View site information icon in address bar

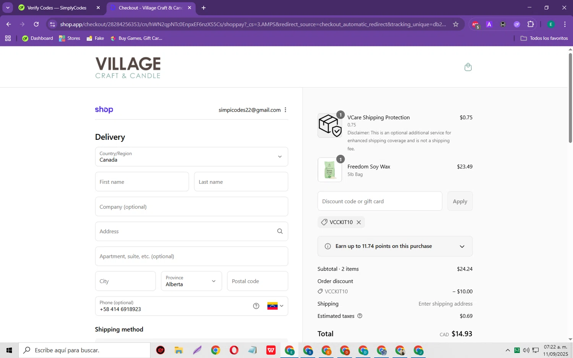[53, 24]
